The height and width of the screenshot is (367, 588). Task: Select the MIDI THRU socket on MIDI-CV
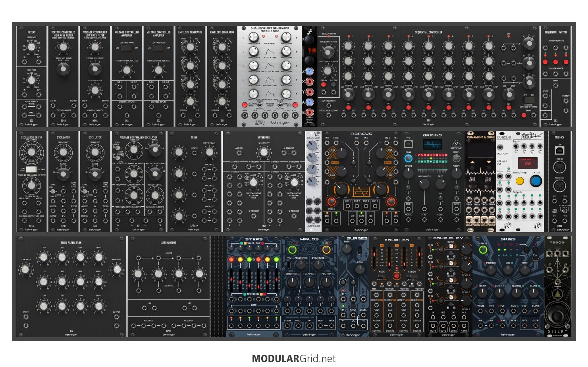pos(559,186)
